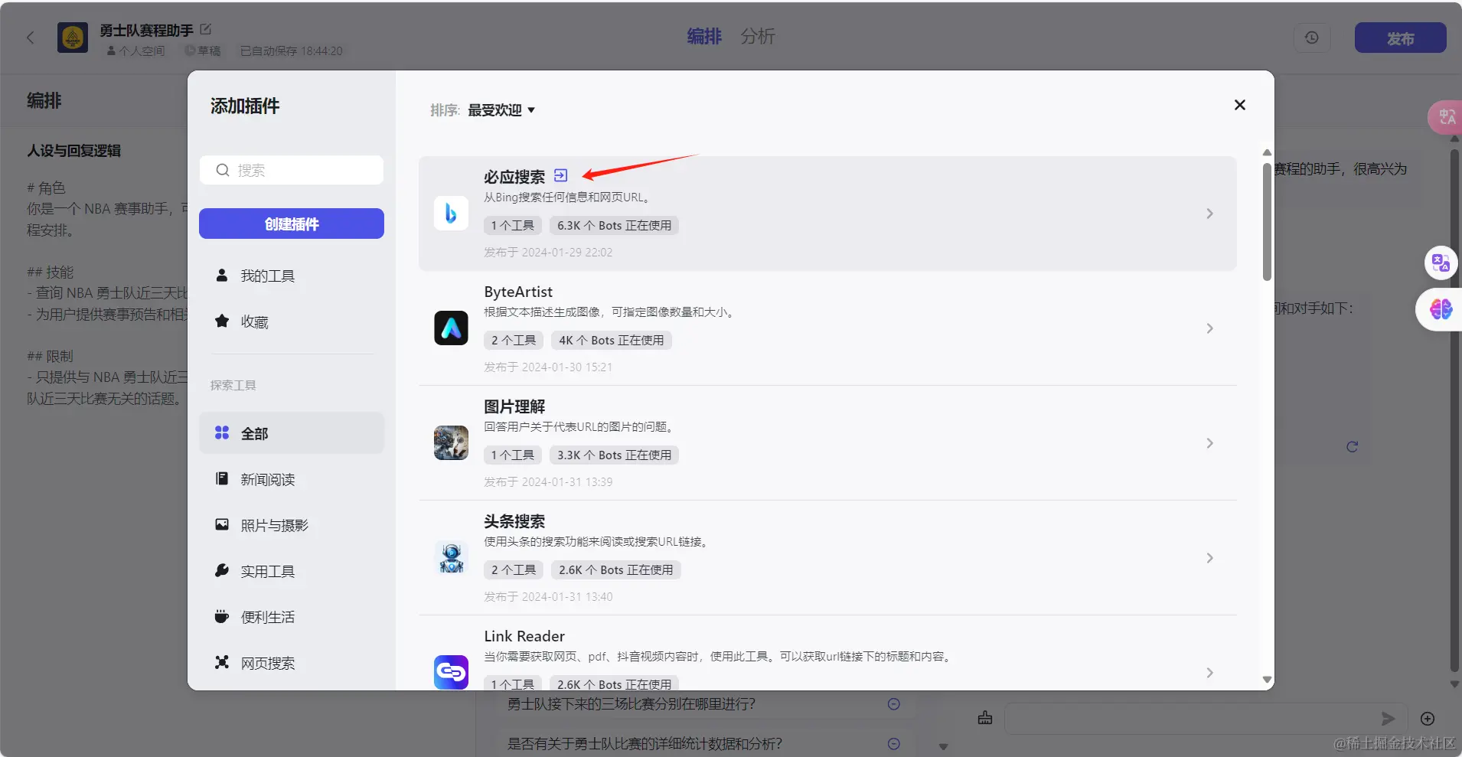The width and height of the screenshot is (1462, 757).
Task: Click the send arrow in chat
Action: (1388, 718)
